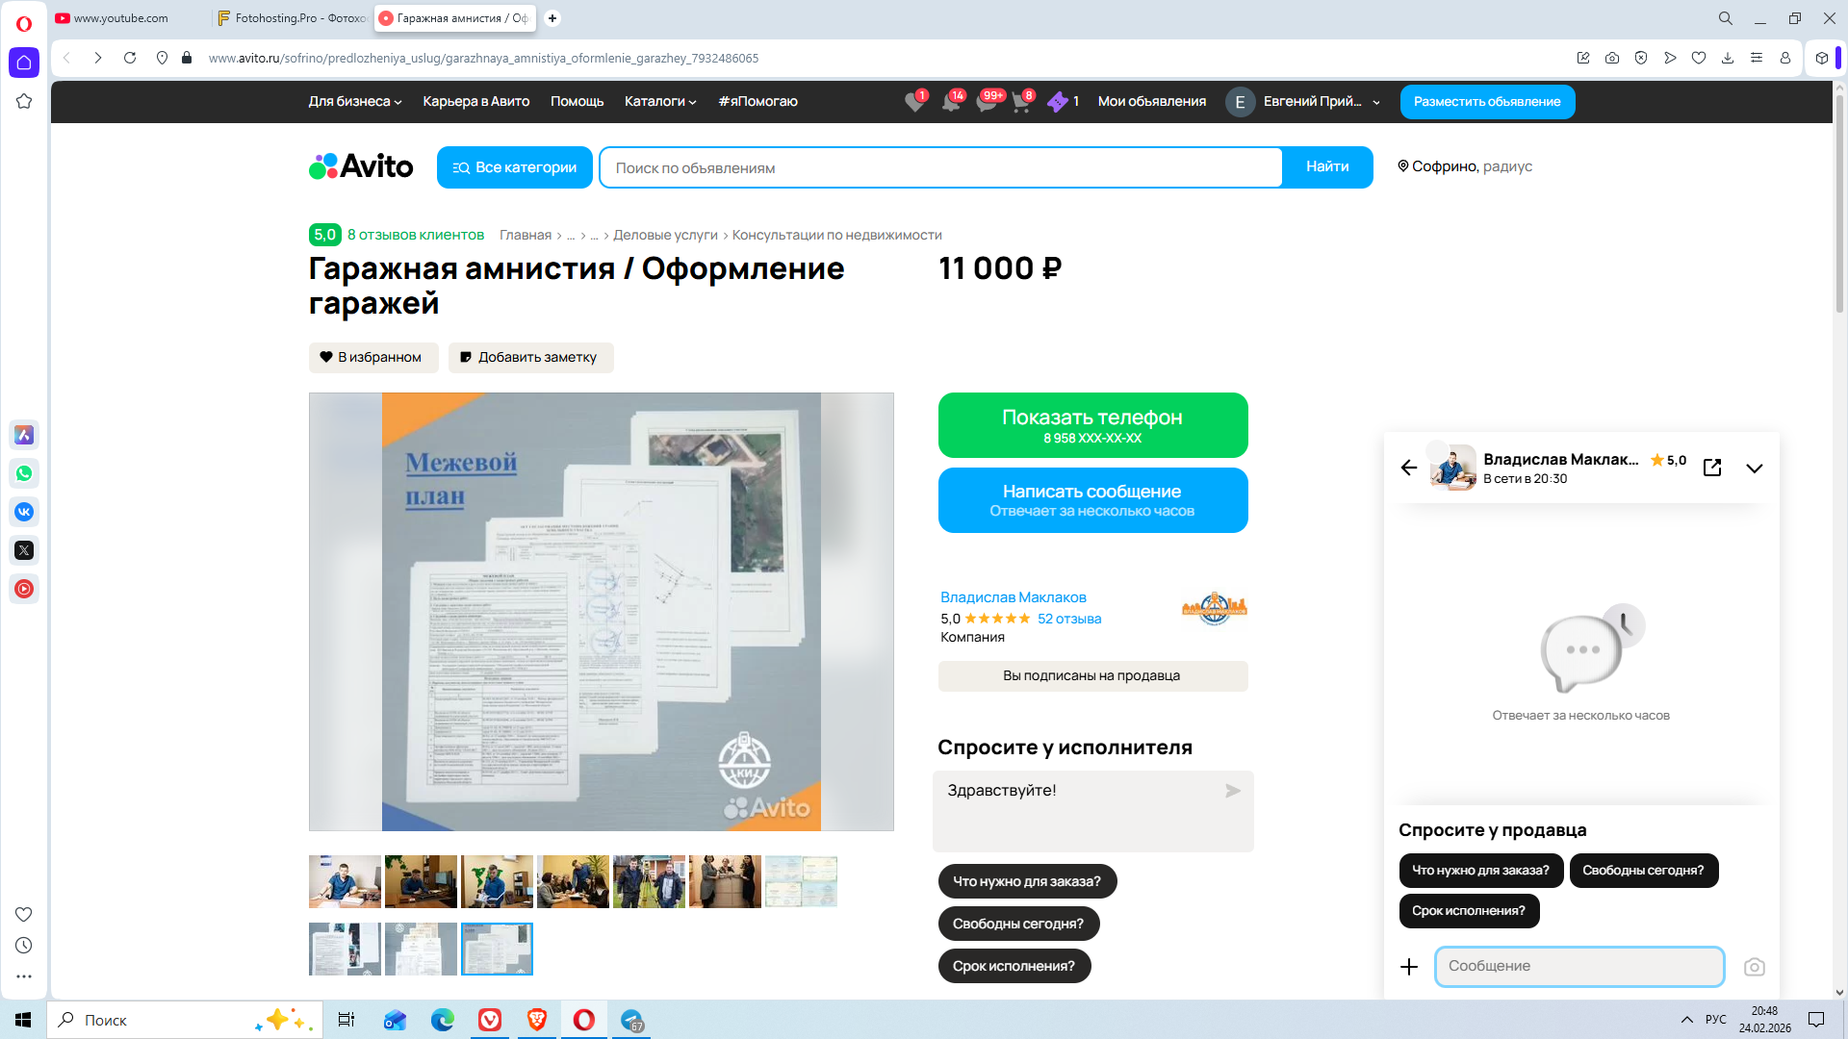Open notifications bell icon
The width and height of the screenshot is (1848, 1039).
click(x=950, y=102)
